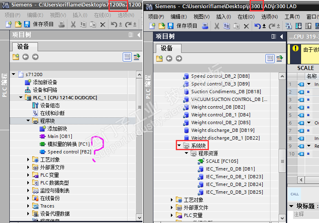
Task: Click back navigation arrow in left tree
Action: click(25, 57)
